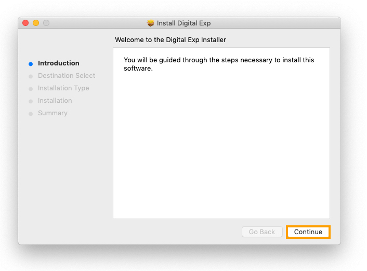
Task: Click the package icon in the title bar
Action: pos(151,23)
